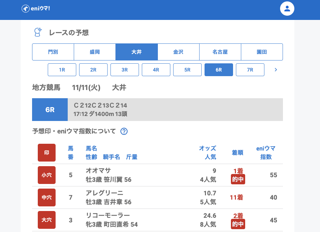Click the 的中 badge in オオマサ row
The image size is (320, 232).
click(238, 179)
